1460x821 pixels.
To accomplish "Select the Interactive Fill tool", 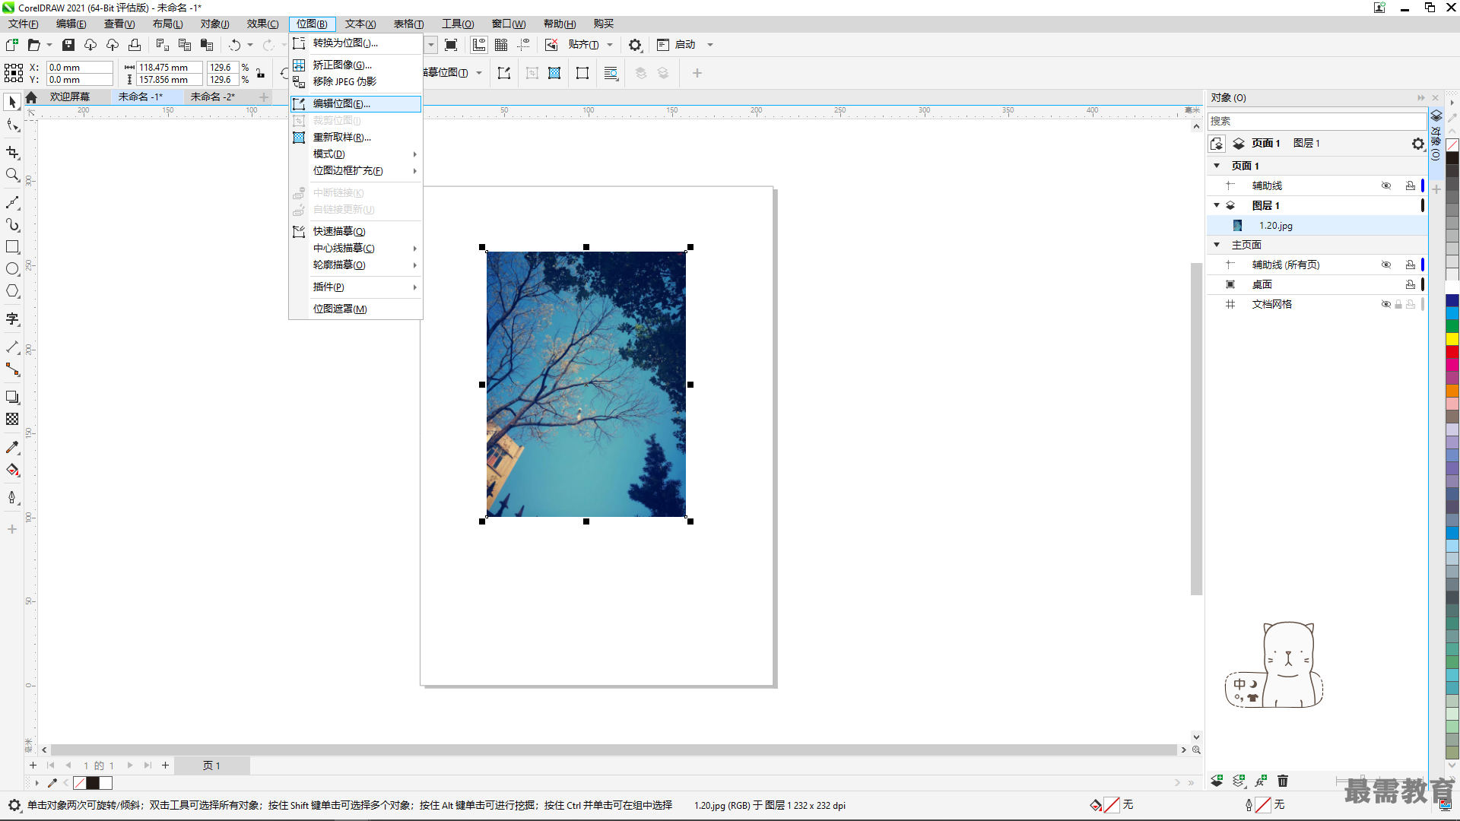I will click(x=12, y=470).
